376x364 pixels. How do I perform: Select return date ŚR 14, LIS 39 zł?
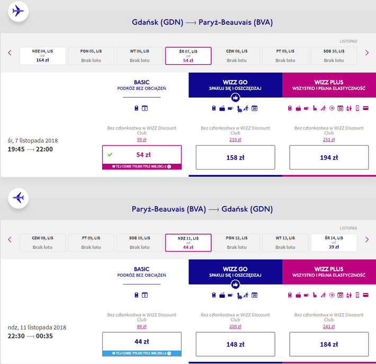[334, 243]
